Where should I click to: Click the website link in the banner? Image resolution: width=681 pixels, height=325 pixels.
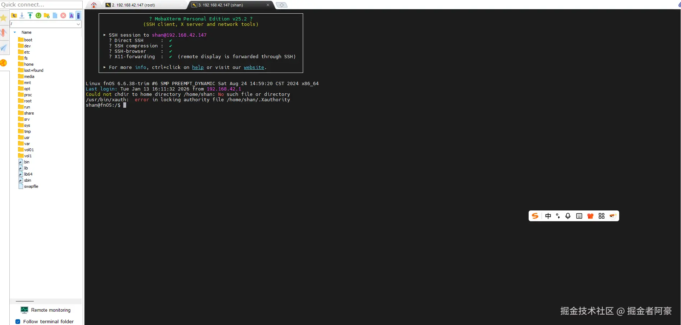pyautogui.click(x=254, y=67)
